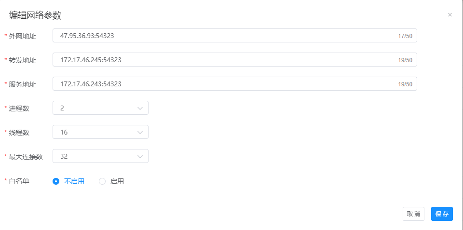Viewport: 463px width, 230px height.
Task: Enable the whitelist via 启用 radio button
Action: 102,181
